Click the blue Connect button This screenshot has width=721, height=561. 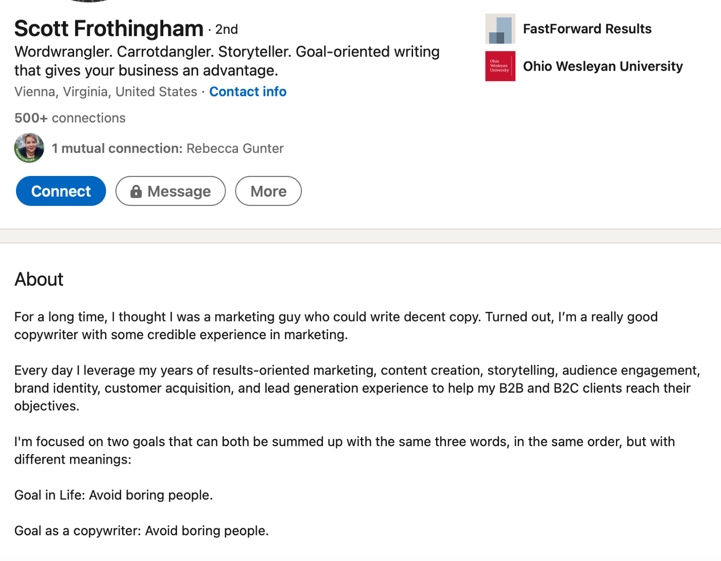click(x=61, y=191)
